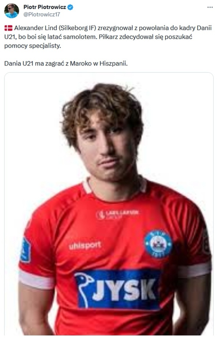Click the Danish flag emoji
This screenshot has width=218, height=342.
pyautogui.click(x=8, y=28)
